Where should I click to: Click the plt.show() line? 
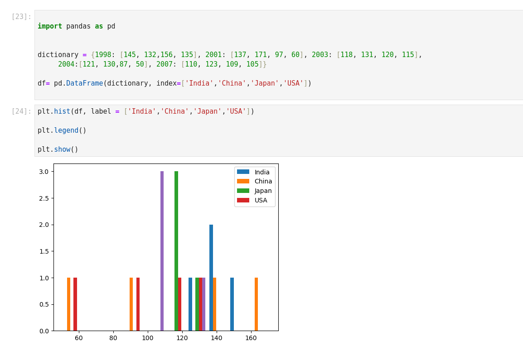[58, 149]
